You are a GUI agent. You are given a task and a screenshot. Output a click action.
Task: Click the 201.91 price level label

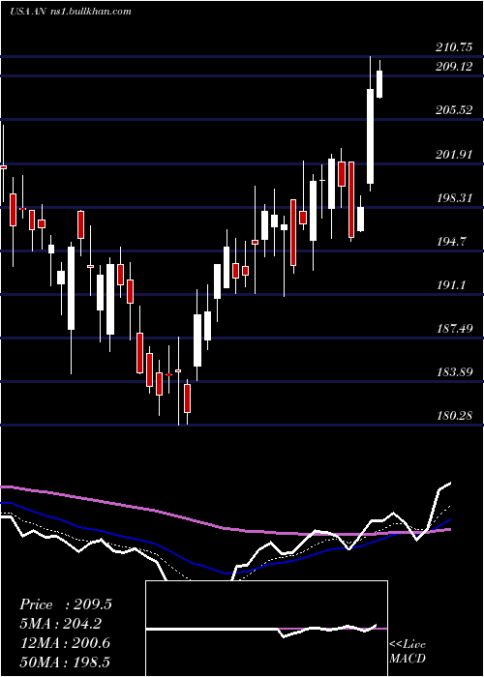tap(454, 154)
